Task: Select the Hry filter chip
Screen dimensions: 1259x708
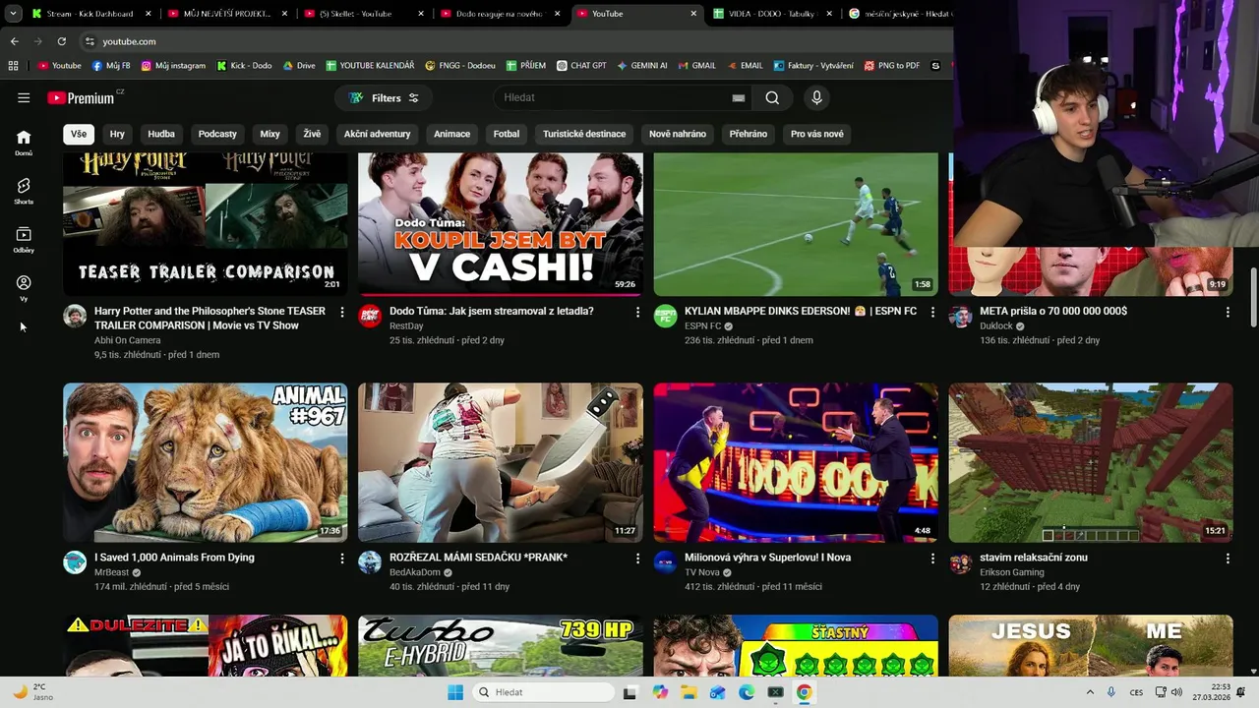Action: tap(117, 134)
